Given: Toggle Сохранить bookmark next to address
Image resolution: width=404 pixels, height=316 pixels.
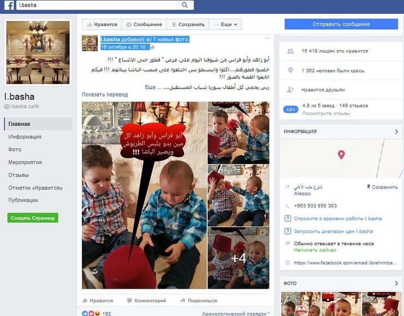Looking at the screenshot, I should 382,187.
